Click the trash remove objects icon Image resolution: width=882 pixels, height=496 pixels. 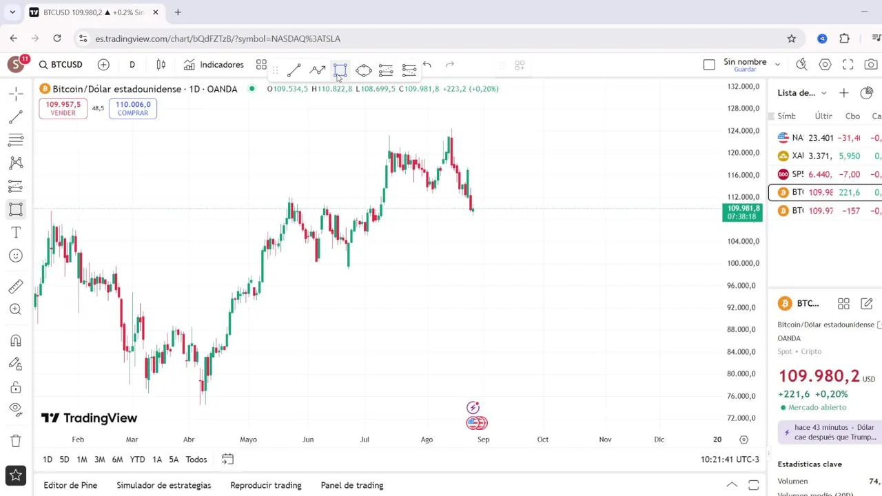click(16, 440)
